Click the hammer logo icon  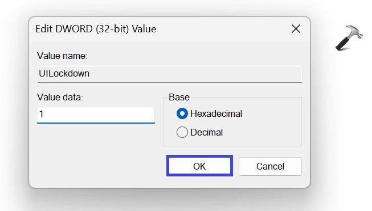pos(349,38)
